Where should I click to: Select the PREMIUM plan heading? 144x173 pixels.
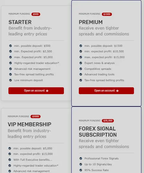[x=90, y=22]
